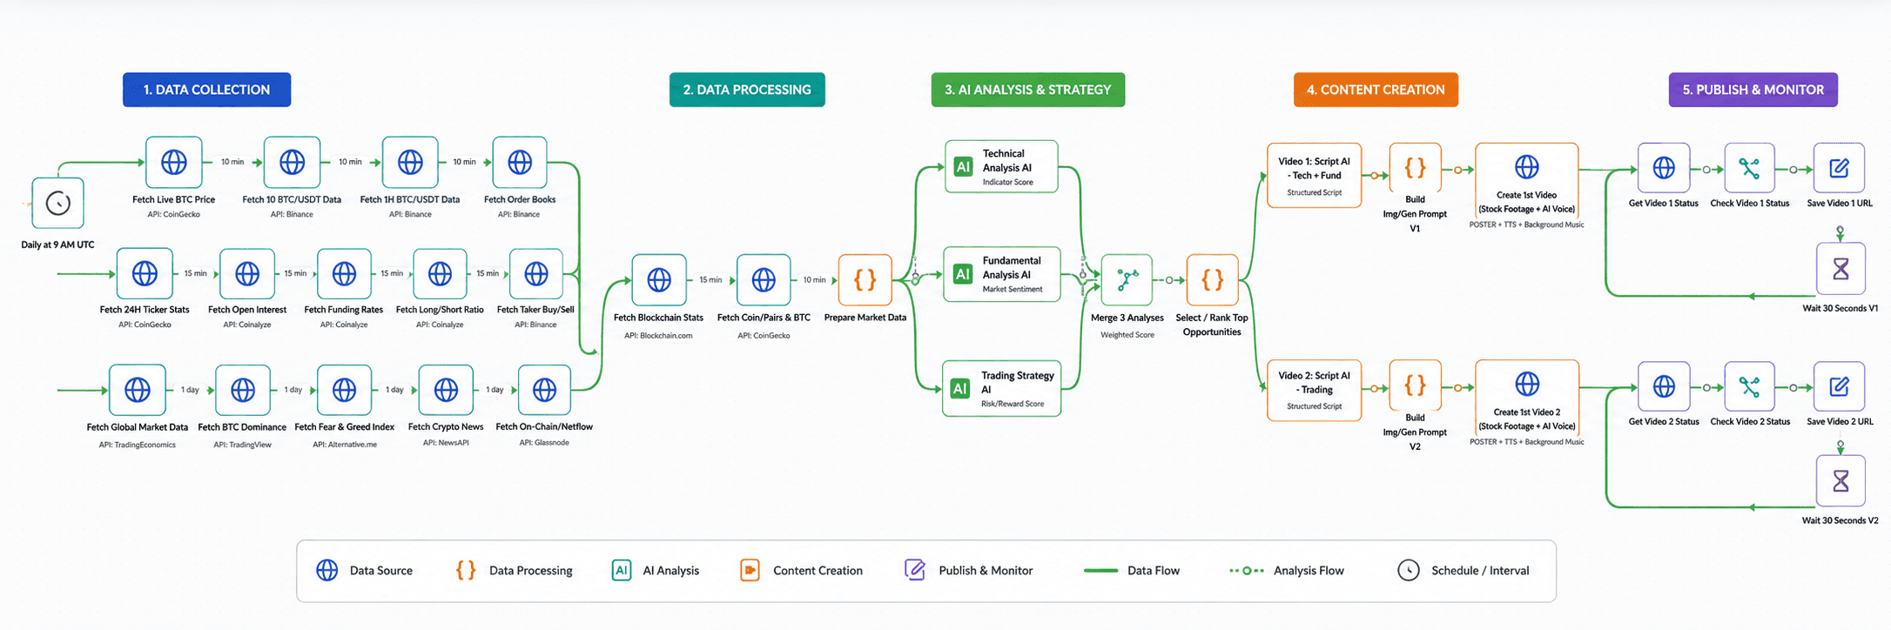Click the Check Video 2 Status node
This screenshot has width=1891, height=630.
(x=1749, y=386)
